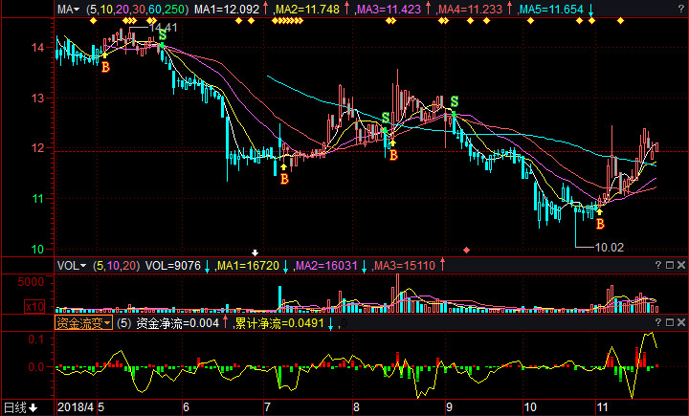689x416 pixels.
Task: Select the MA1=12.092 value label
Action: [226, 9]
